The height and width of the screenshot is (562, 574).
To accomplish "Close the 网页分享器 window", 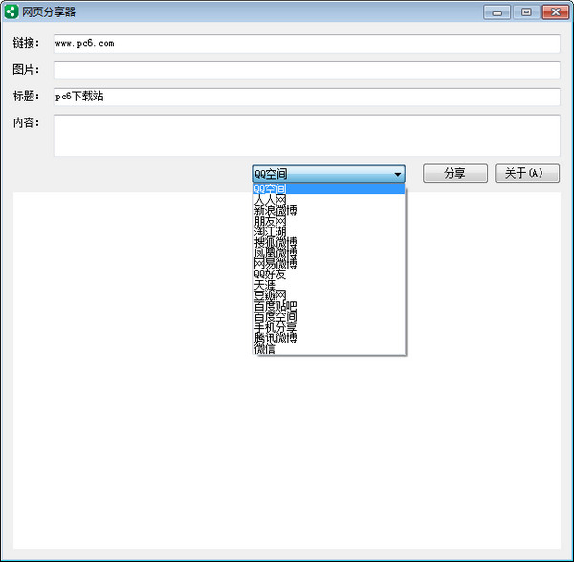I will pyautogui.click(x=555, y=12).
